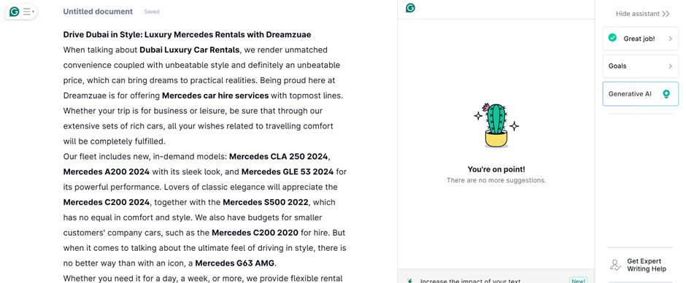Click There are no more suggestions text
The image size is (686, 283).
(x=496, y=179)
